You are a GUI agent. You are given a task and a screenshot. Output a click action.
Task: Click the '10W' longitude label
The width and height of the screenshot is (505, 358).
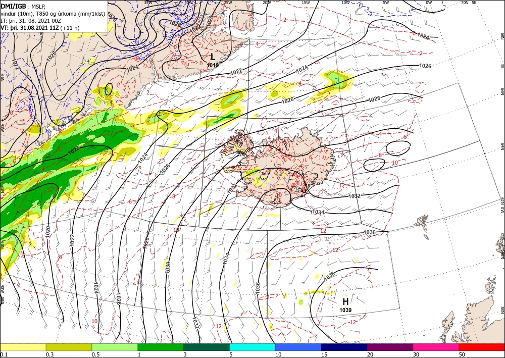tap(345, 3)
